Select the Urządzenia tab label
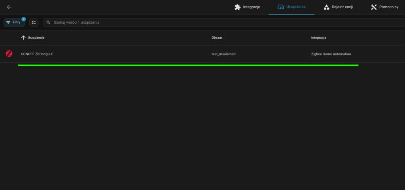405x190 pixels. coord(296,7)
